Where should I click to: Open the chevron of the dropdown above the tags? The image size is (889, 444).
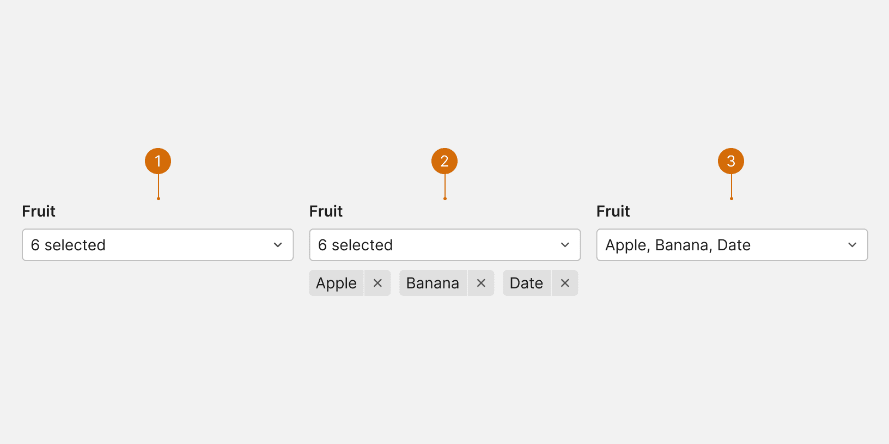(x=565, y=245)
